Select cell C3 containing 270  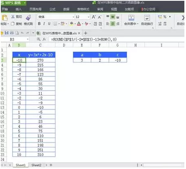coord(40,60)
